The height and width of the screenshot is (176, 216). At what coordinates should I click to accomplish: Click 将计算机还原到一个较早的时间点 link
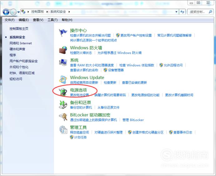94,40
